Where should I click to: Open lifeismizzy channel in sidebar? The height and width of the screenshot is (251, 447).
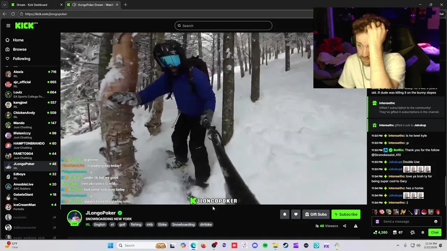coord(30,135)
